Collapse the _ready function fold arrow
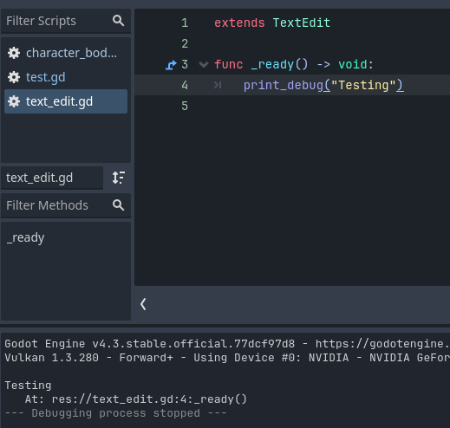The image size is (450, 428). [x=204, y=65]
